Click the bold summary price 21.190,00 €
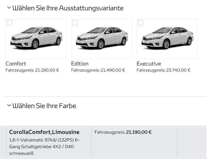 click(139, 132)
